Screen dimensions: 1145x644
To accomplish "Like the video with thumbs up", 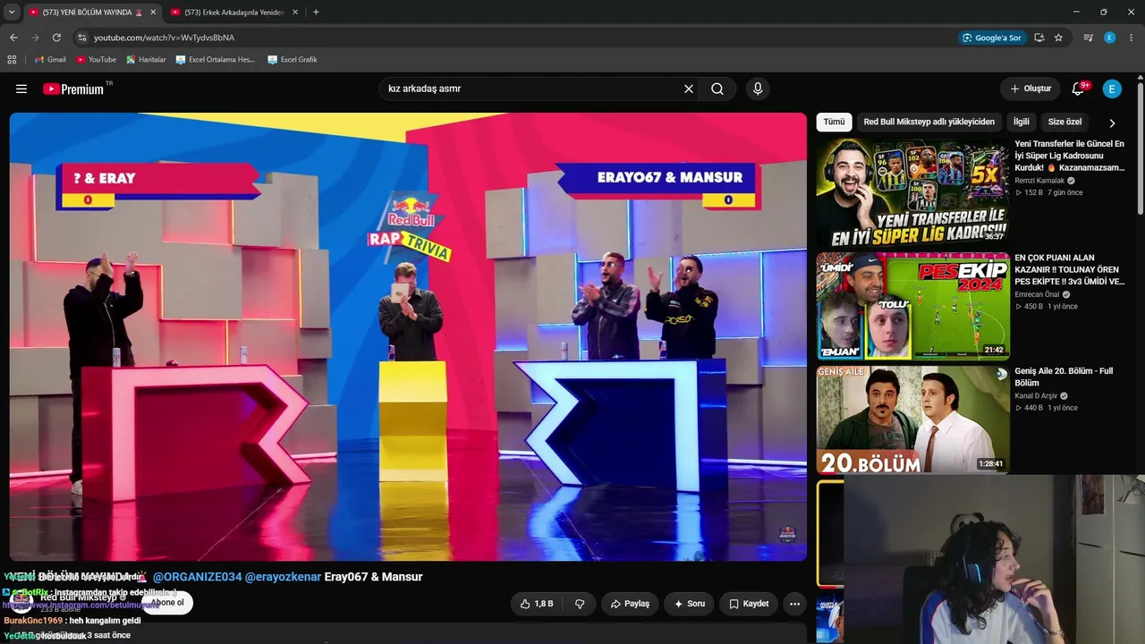I will click(536, 604).
